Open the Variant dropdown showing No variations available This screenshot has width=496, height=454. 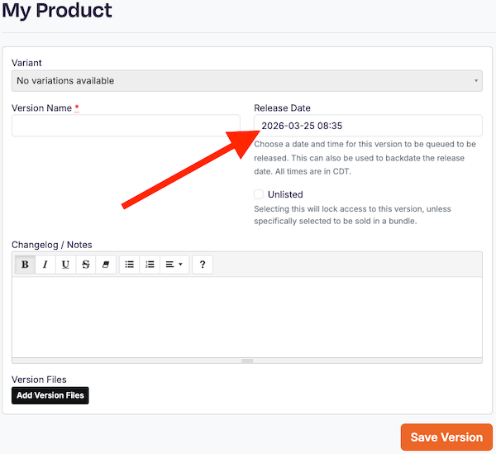(x=247, y=81)
